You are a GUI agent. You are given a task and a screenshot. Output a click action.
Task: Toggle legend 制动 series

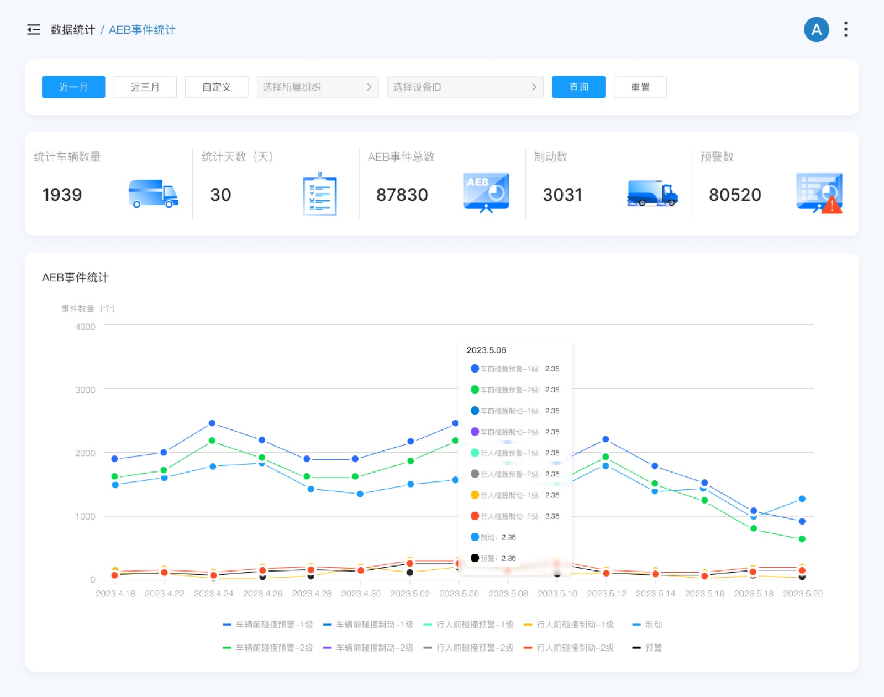tap(647, 625)
